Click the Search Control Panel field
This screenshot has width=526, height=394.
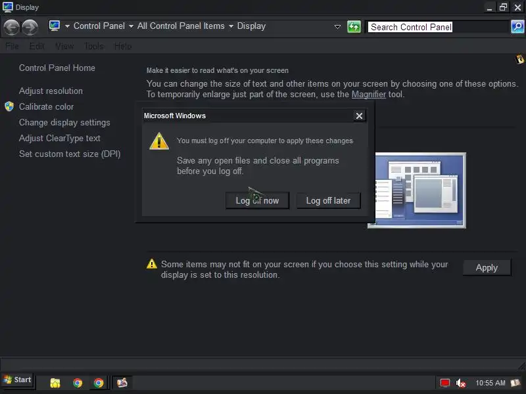click(437, 27)
